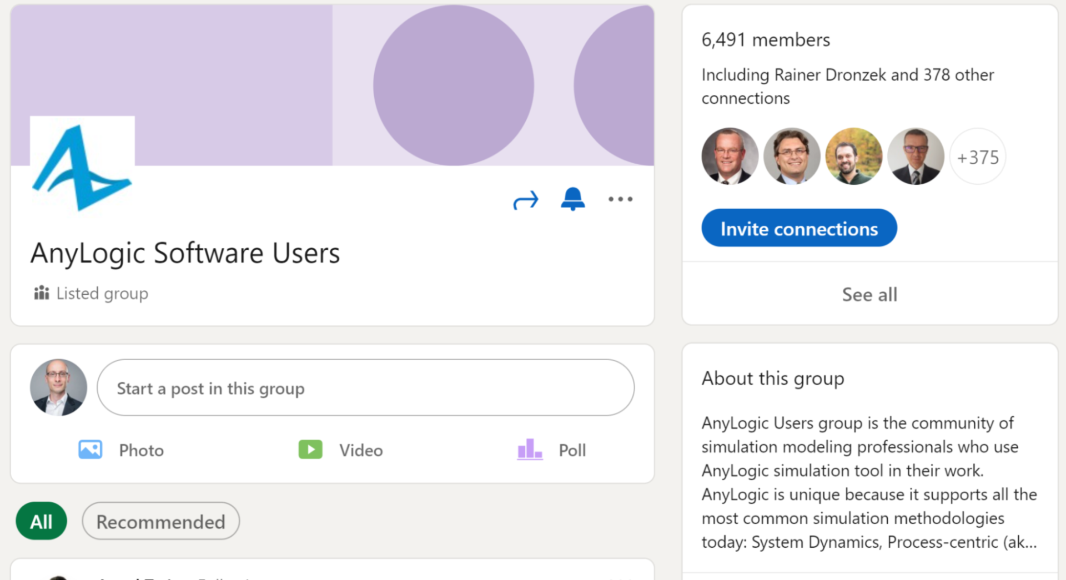
Task: Click the About group description paragraph
Action: click(869, 482)
